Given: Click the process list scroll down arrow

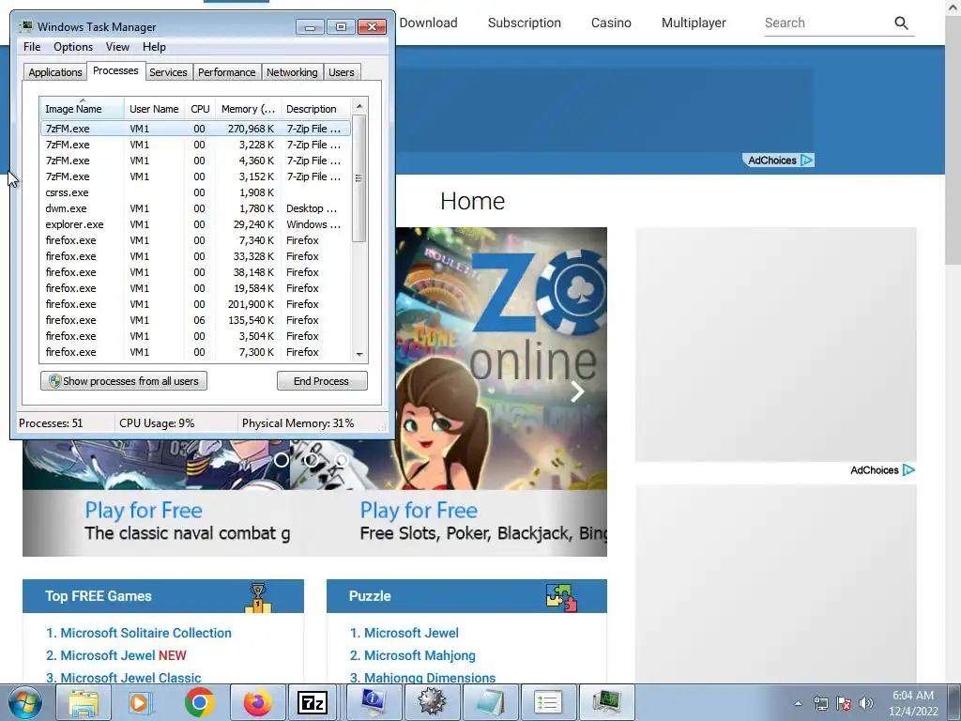Looking at the screenshot, I should click(x=359, y=354).
